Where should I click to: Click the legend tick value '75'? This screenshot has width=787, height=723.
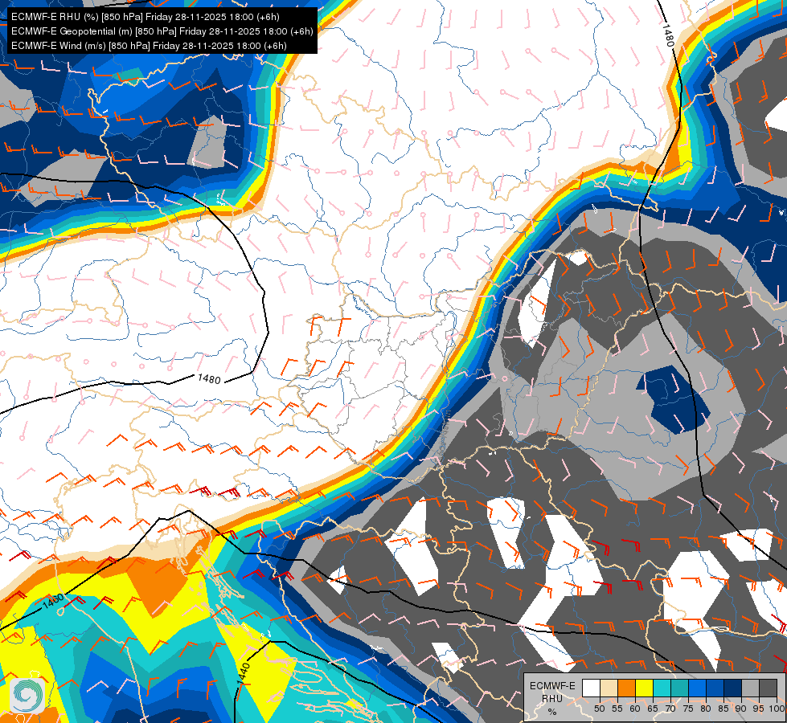click(688, 709)
